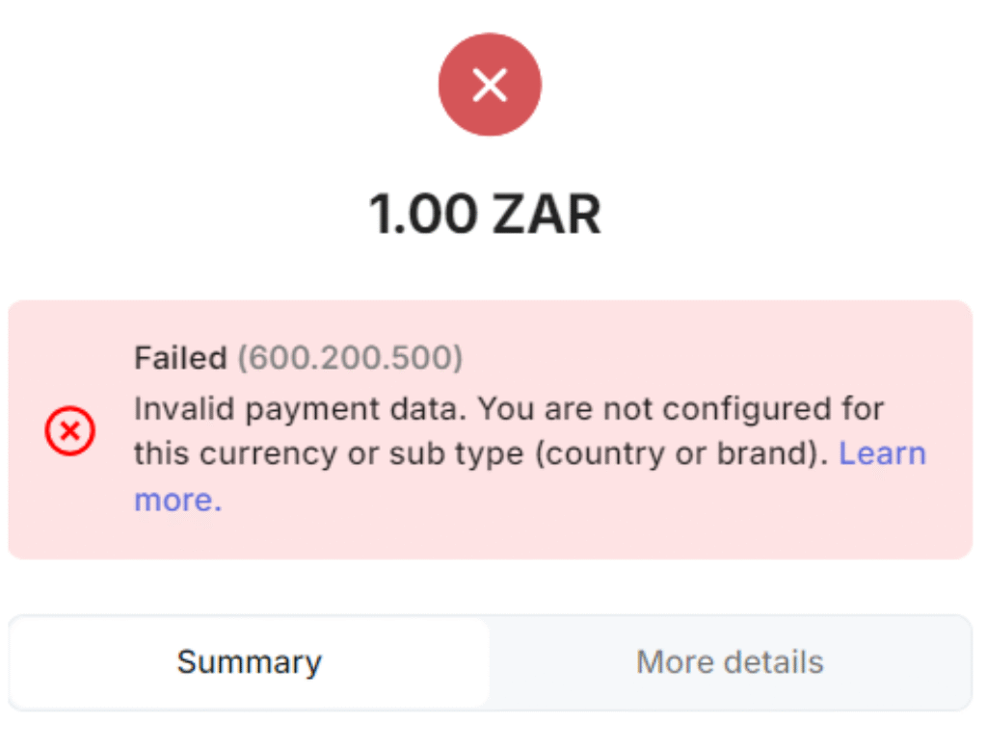Viewport: 987px width, 748px height.
Task: Click the white X inside the red circle
Action: click(x=490, y=86)
